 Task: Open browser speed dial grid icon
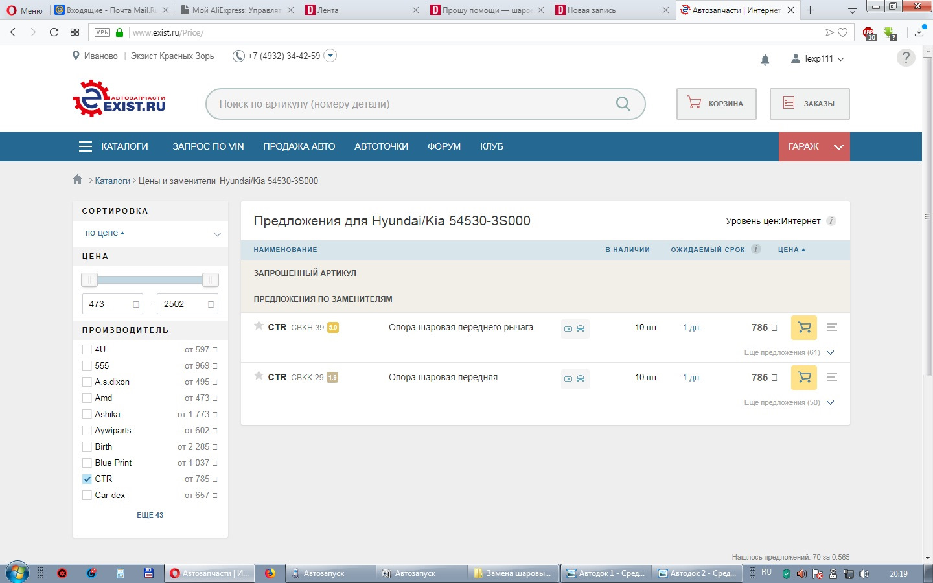(75, 32)
